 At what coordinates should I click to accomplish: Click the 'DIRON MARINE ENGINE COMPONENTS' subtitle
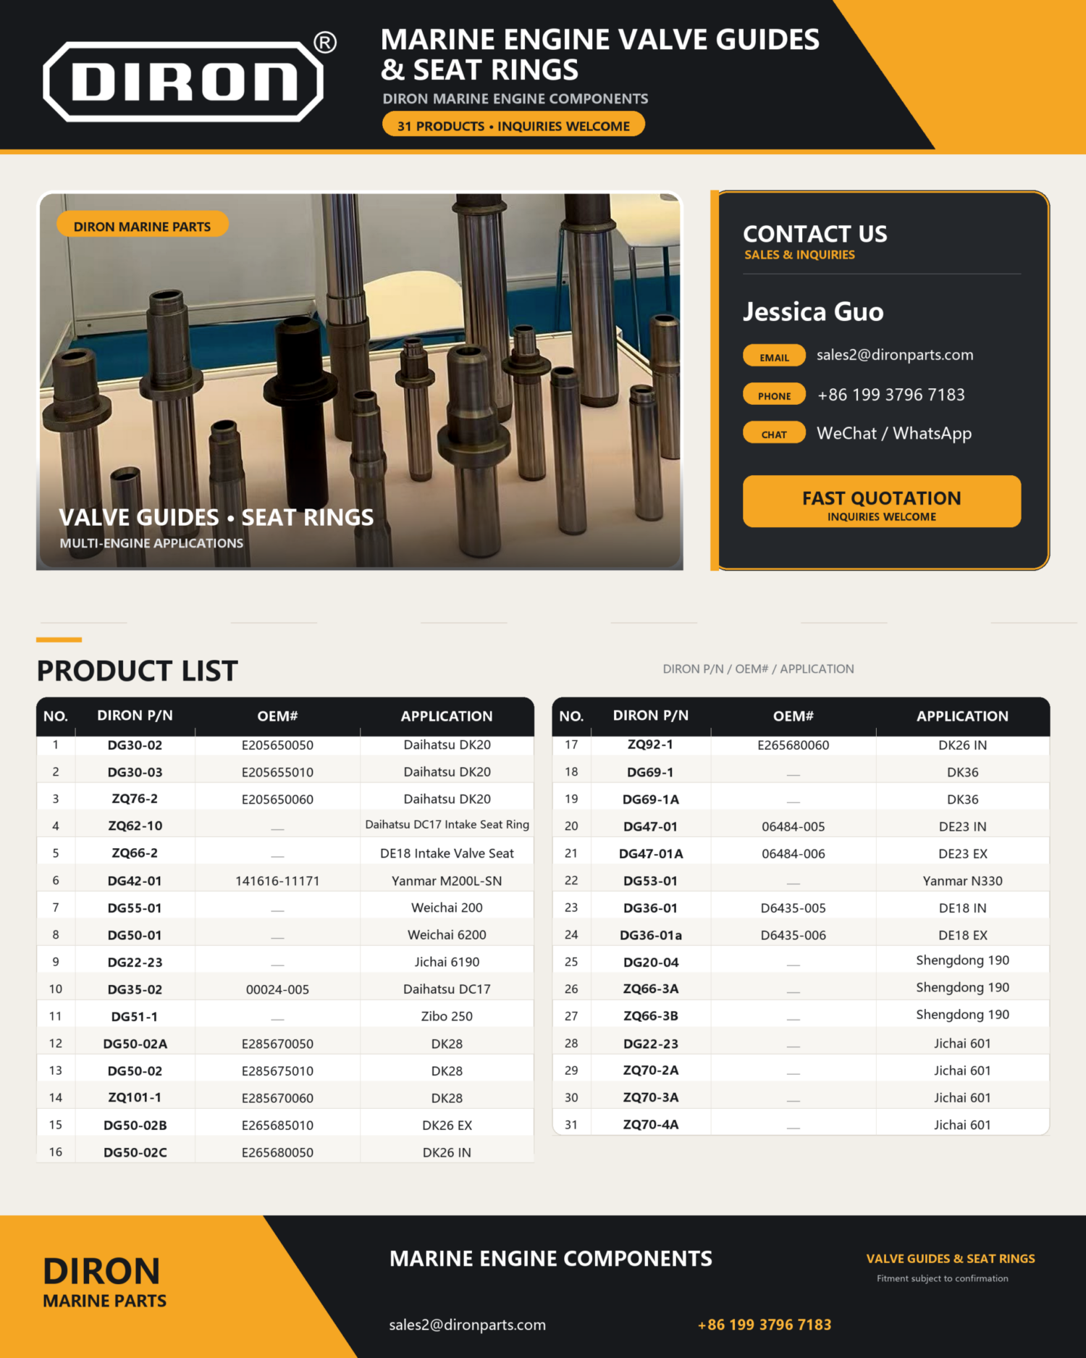515,99
